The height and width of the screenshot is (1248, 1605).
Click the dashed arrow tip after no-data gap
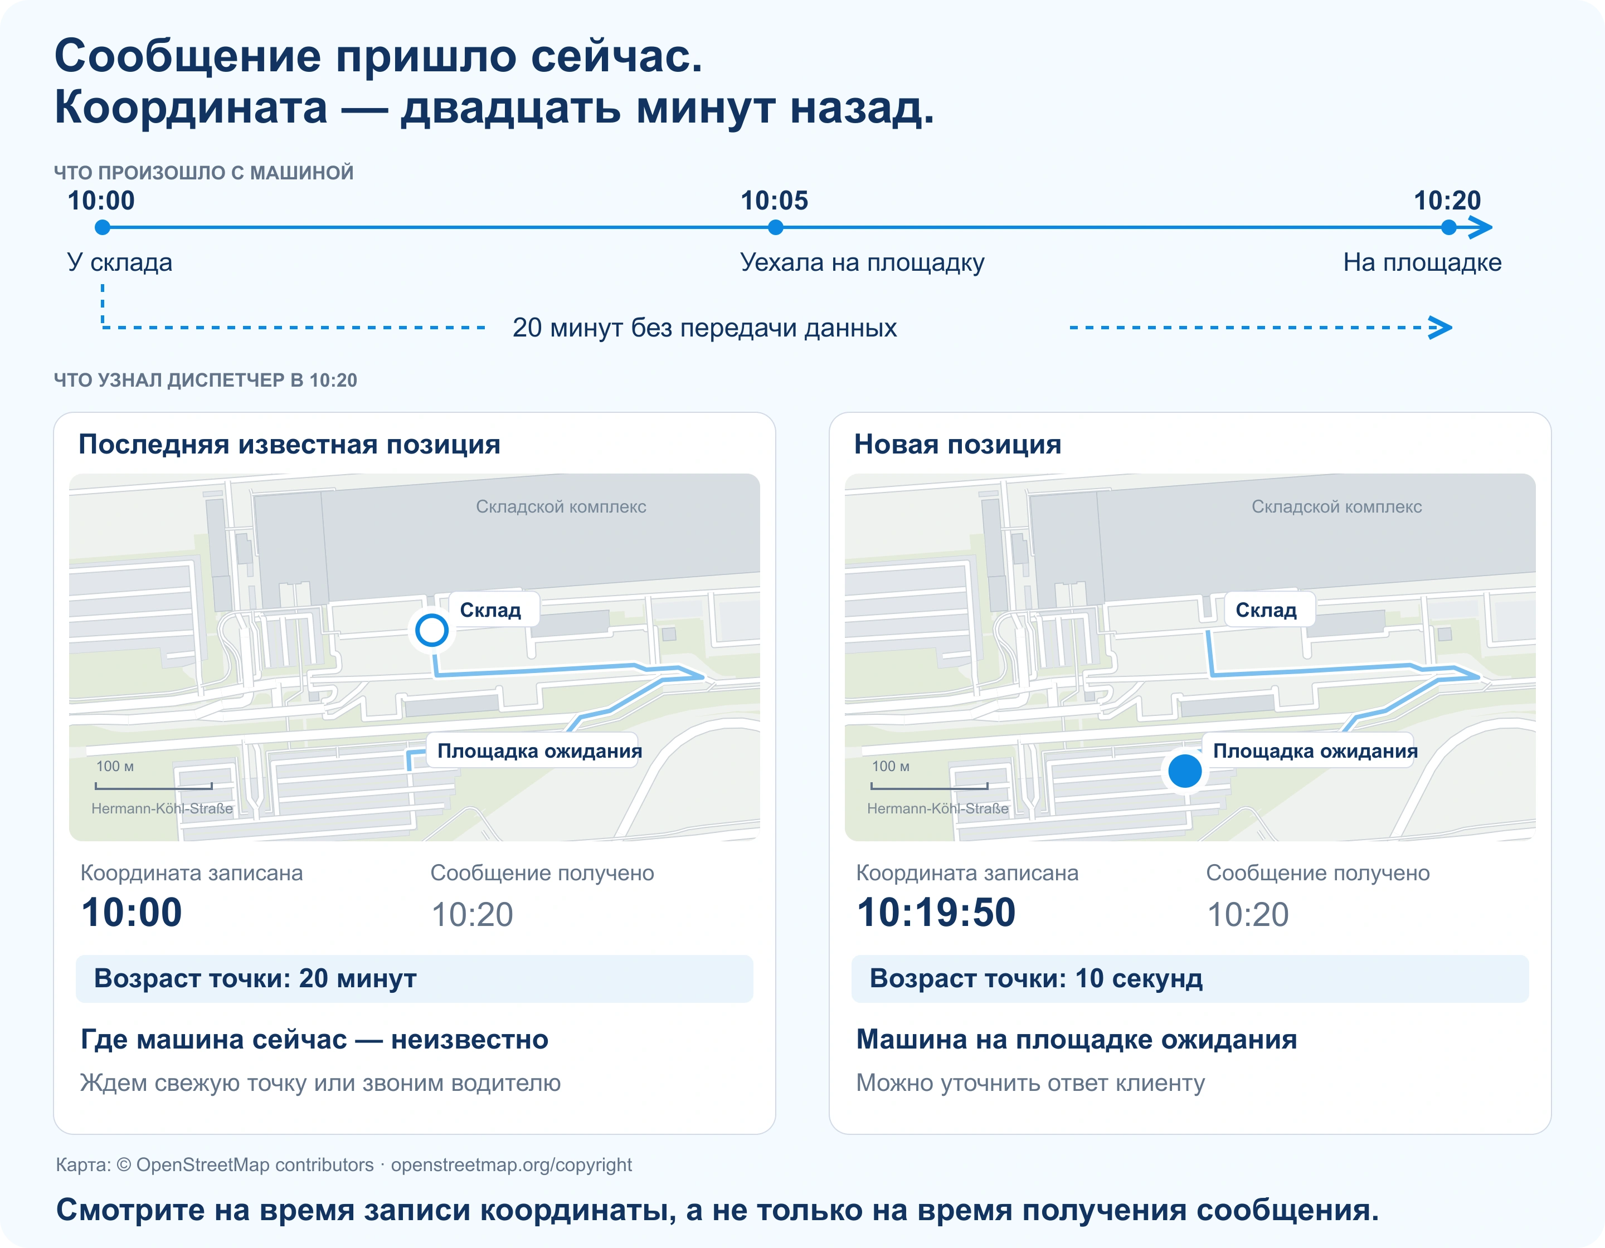pyautogui.click(x=1441, y=328)
